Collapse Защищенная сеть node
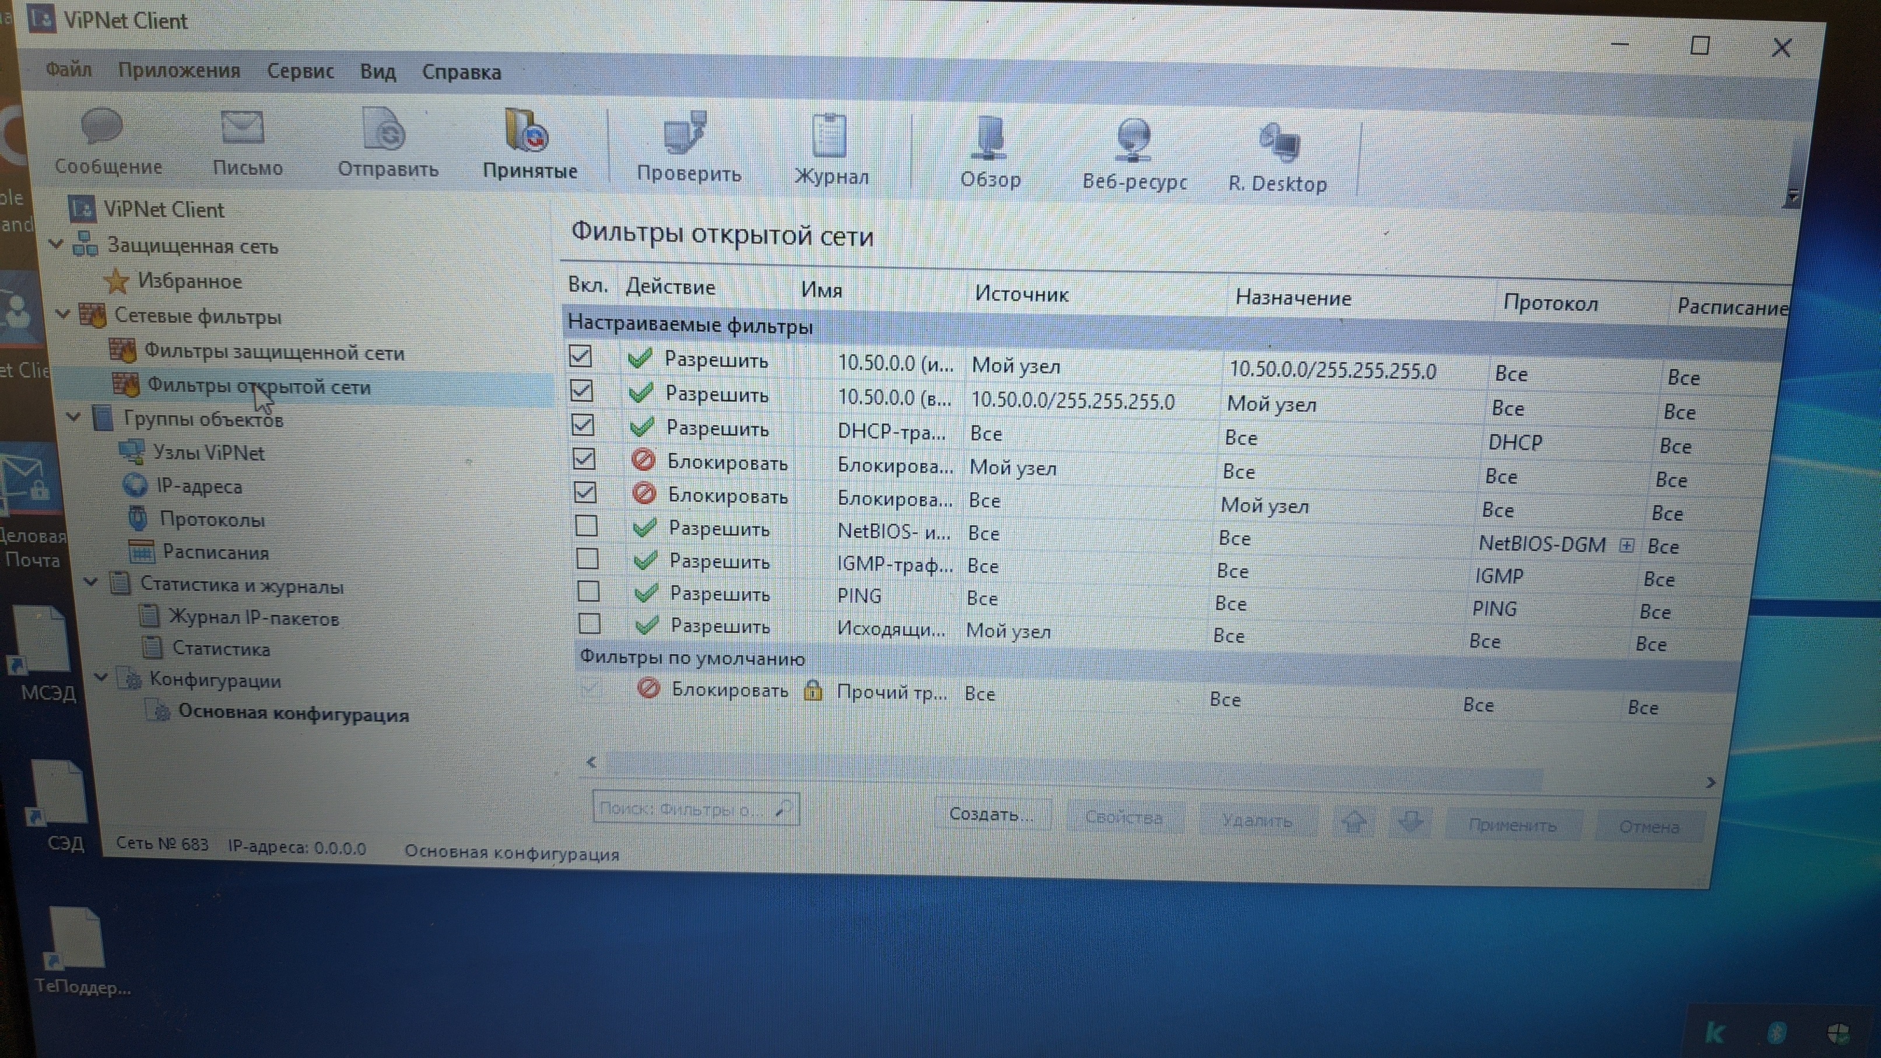 [57, 243]
